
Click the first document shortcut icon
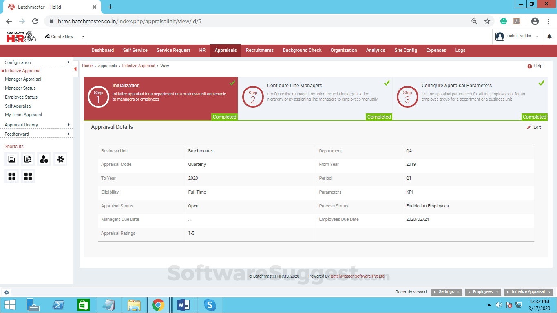[12, 159]
